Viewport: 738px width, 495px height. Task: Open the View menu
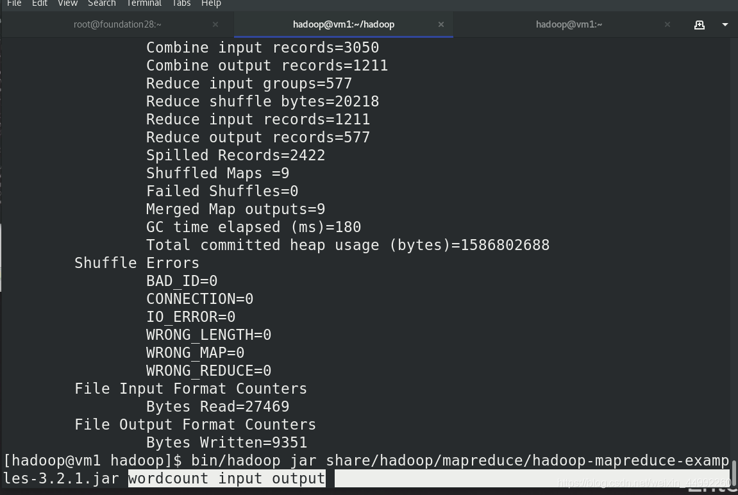click(67, 3)
